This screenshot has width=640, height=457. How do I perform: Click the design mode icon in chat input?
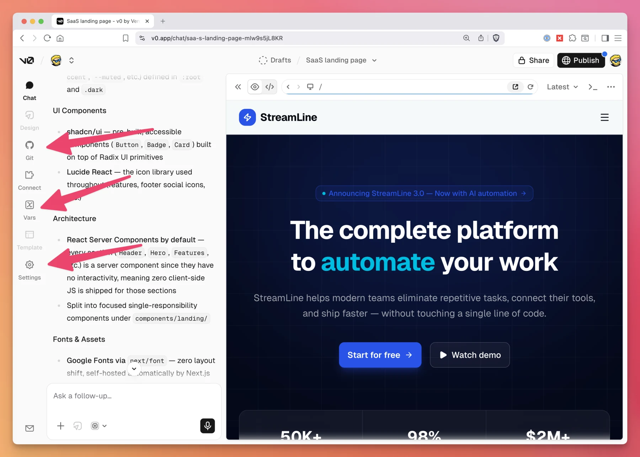coord(78,426)
